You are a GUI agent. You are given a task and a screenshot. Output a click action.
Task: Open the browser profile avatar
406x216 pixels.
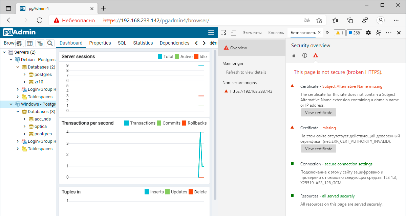380,20
